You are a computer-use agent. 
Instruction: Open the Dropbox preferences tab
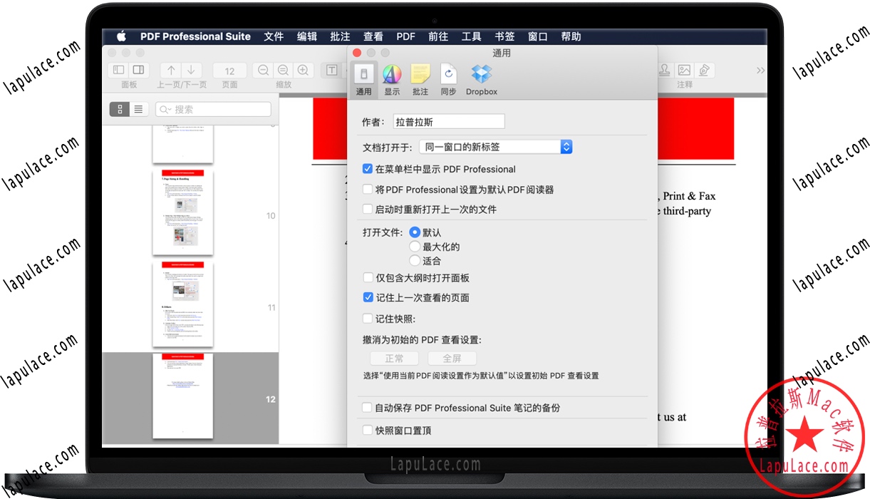(x=482, y=79)
